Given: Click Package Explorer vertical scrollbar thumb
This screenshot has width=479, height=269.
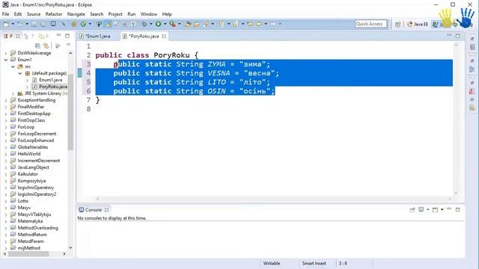Looking at the screenshot, I should pyautogui.click(x=70, y=112).
